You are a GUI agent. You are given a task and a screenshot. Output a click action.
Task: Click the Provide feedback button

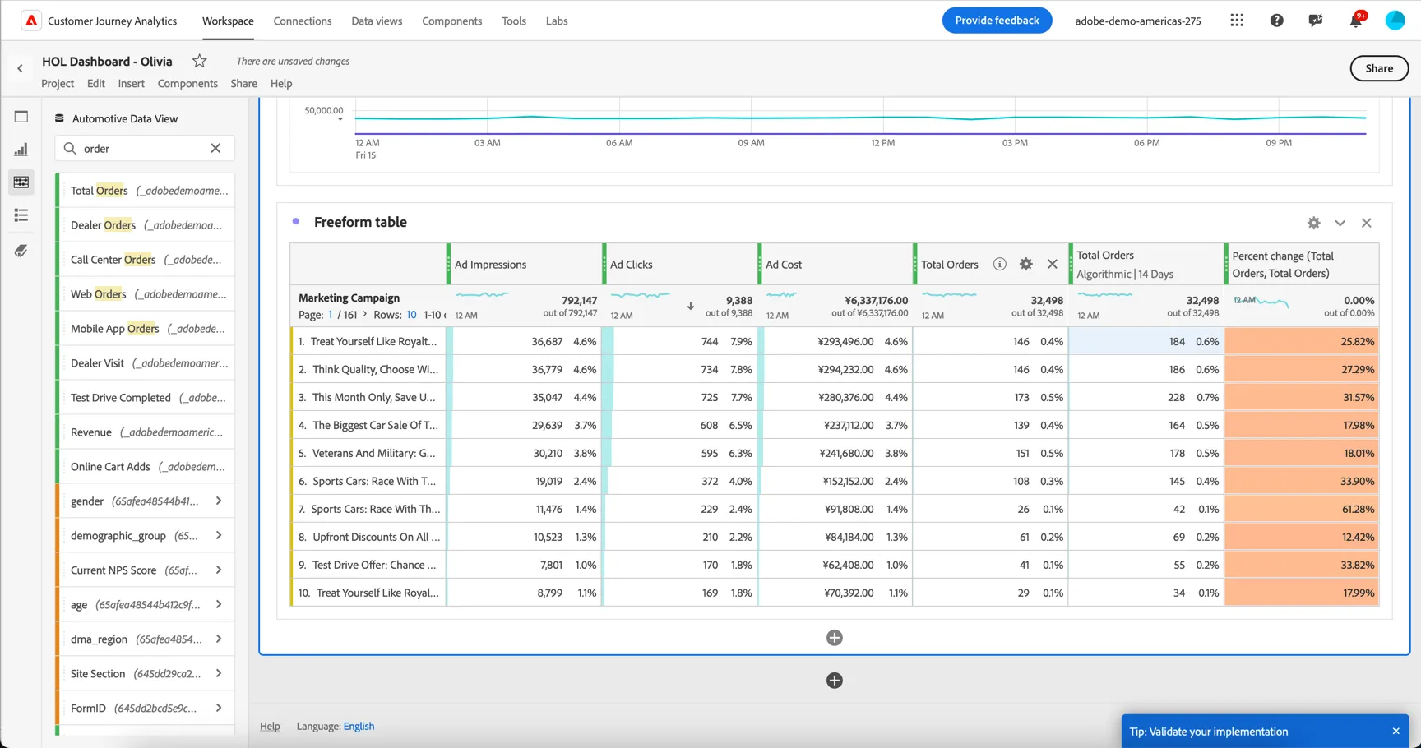[x=997, y=21]
